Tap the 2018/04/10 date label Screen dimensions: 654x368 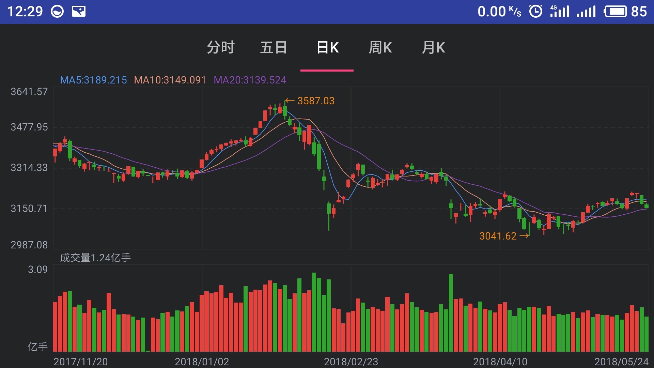coord(500,362)
